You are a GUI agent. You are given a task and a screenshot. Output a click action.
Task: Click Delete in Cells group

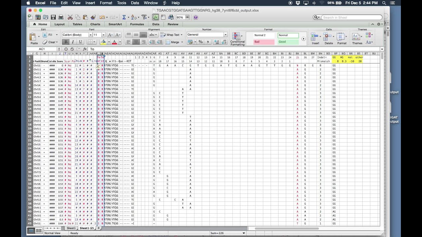coord(329,39)
